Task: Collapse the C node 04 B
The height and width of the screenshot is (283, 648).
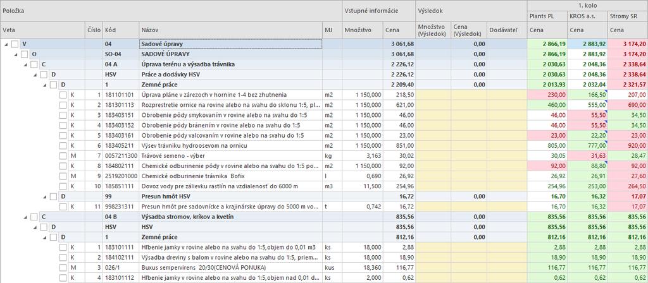Action: click(25, 217)
